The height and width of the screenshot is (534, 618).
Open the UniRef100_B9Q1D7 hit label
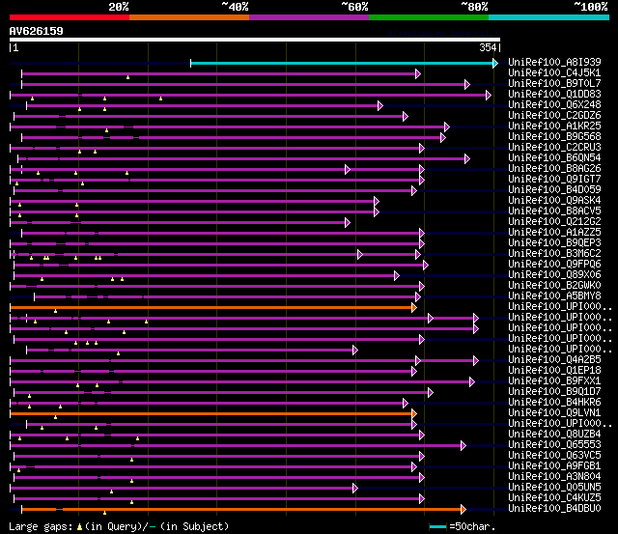pyautogui.click(x=554, y=392)
